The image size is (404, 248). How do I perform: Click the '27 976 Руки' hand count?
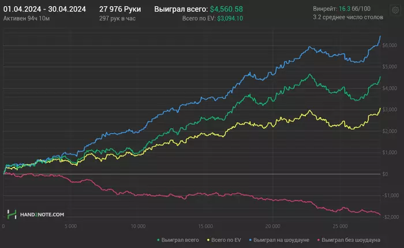click(120, 9)
